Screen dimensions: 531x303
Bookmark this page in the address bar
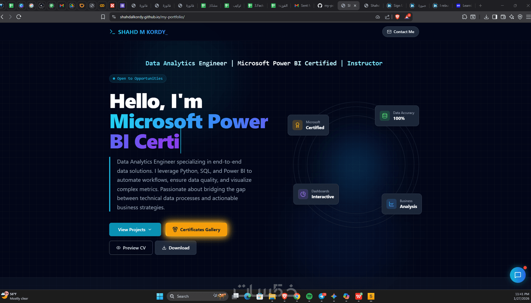point(103,17)
